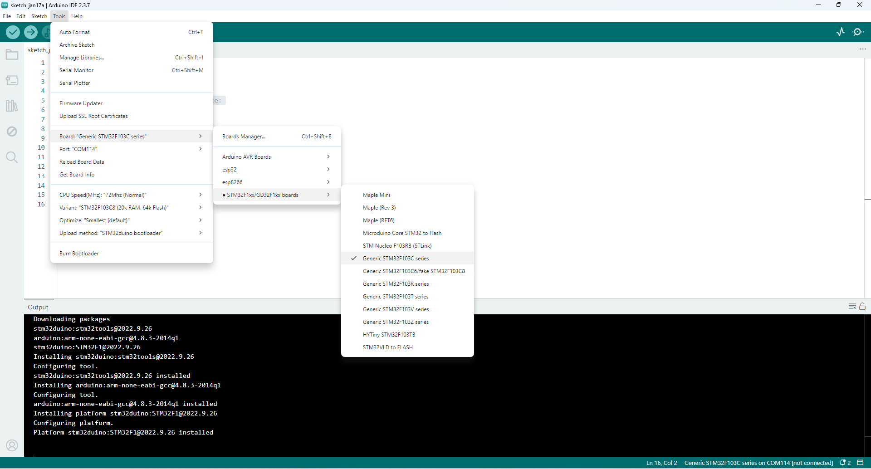Click the Verify checkmark button

(13, 32)
